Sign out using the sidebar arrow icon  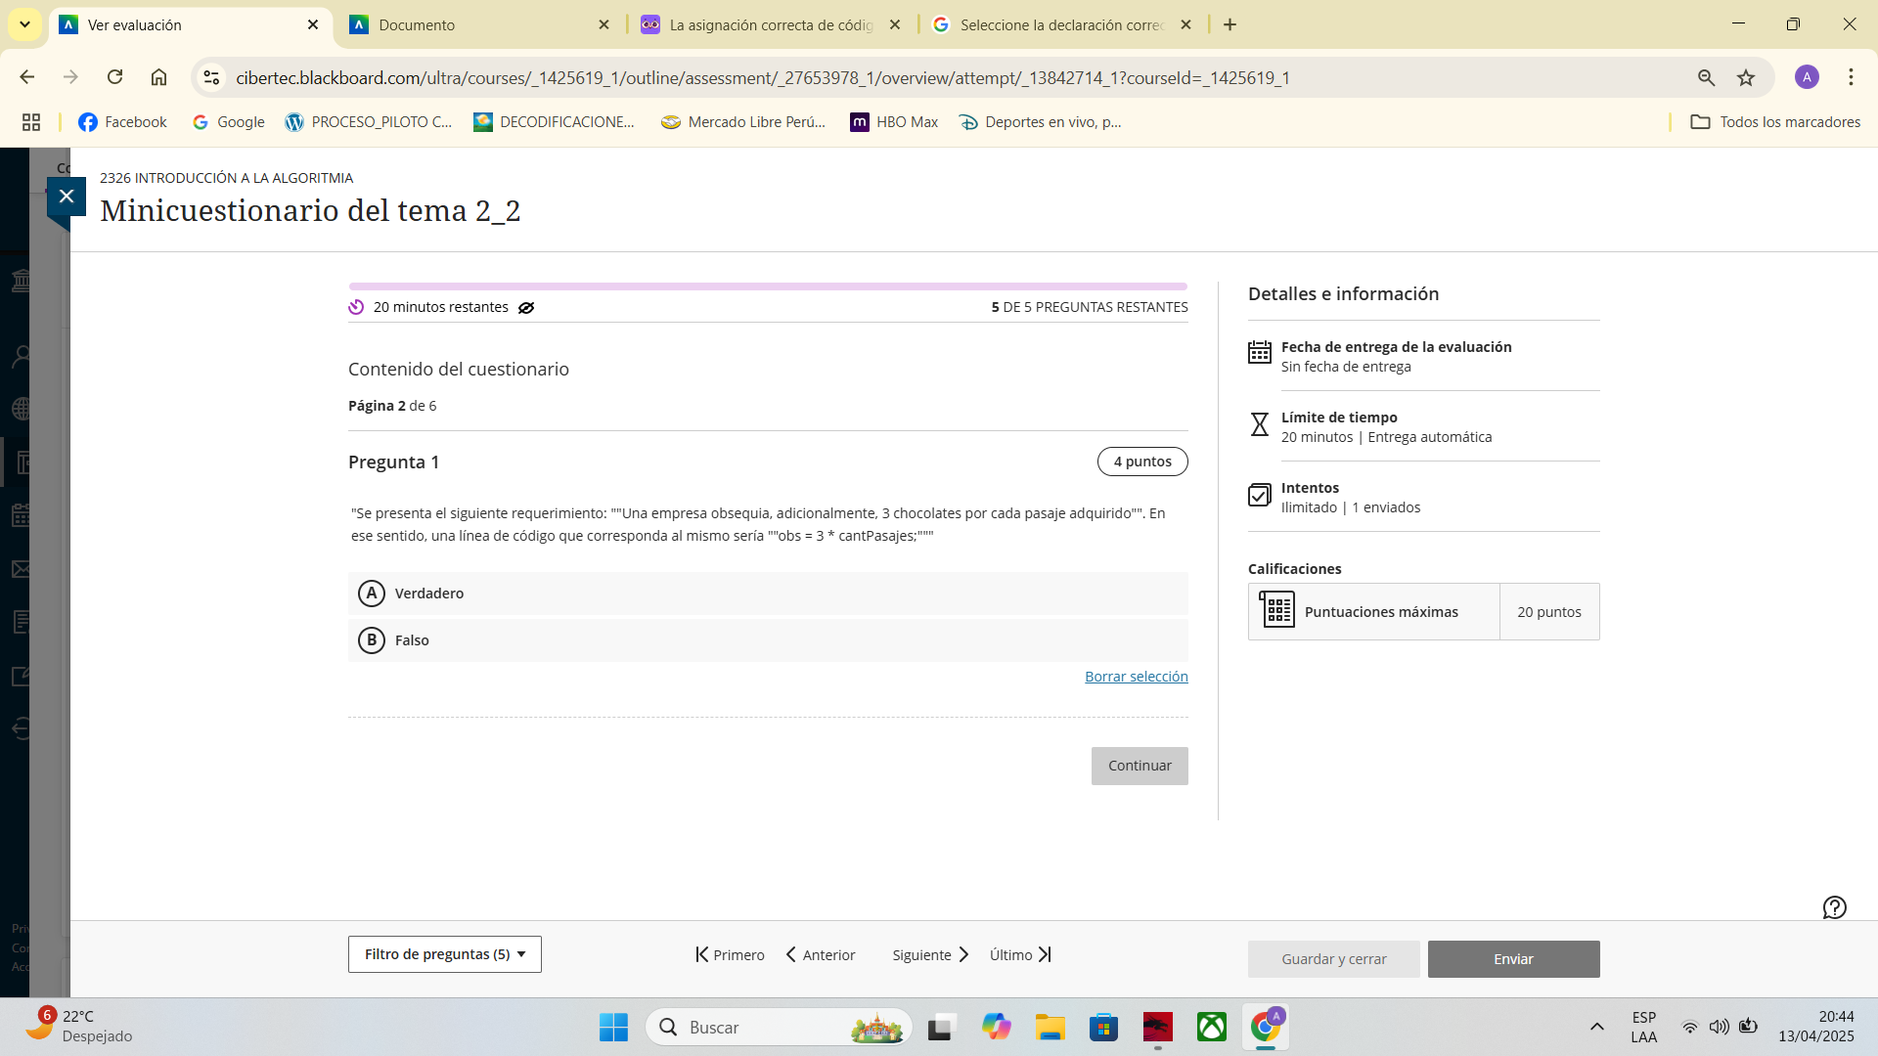22,726
